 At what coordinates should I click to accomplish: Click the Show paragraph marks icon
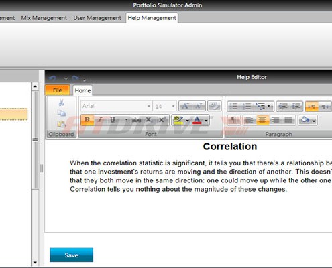pos(233,120)
